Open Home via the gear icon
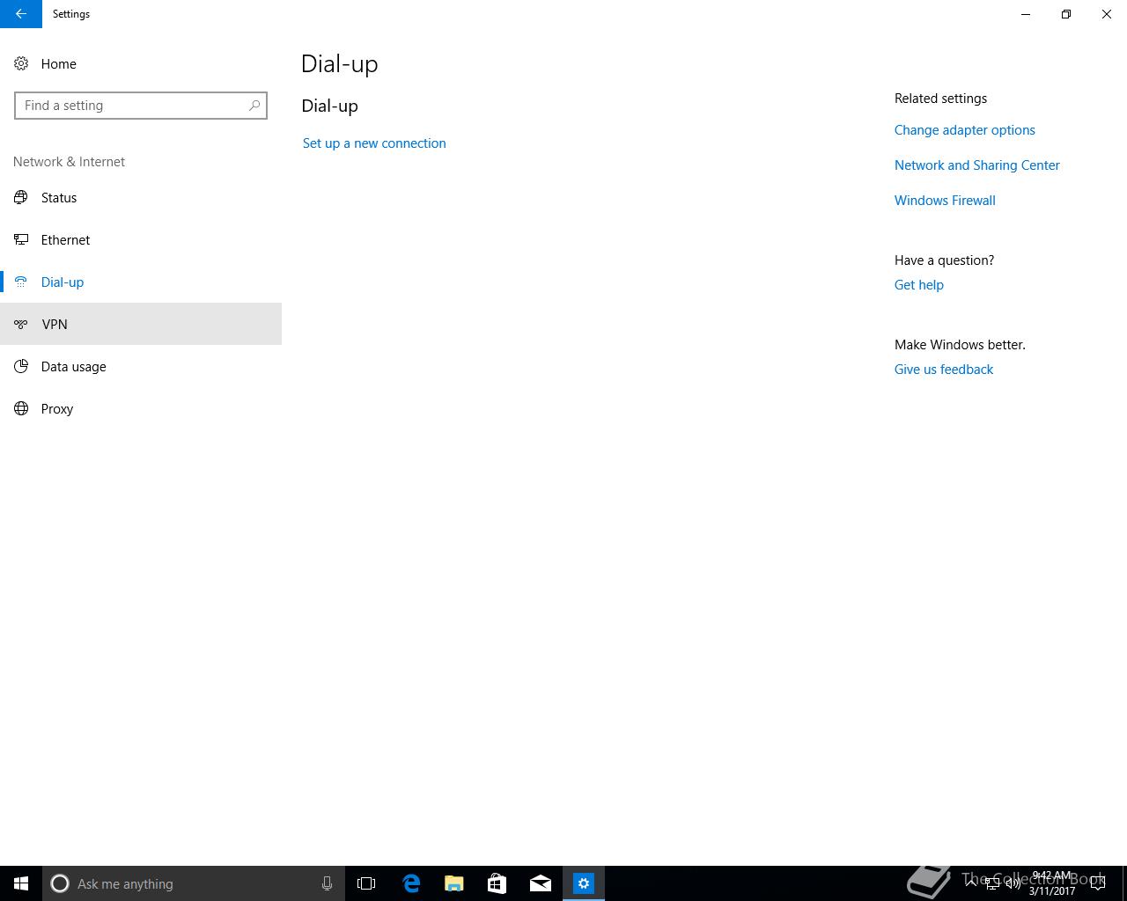Viewport: 1127px width, 901px height. click(x=21, y=63)
